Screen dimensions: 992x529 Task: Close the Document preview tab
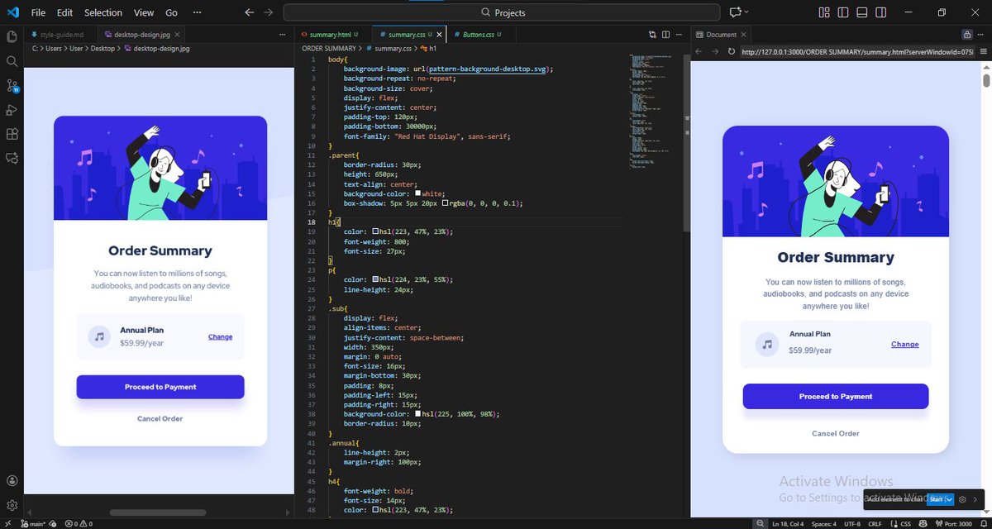(743, 35)
